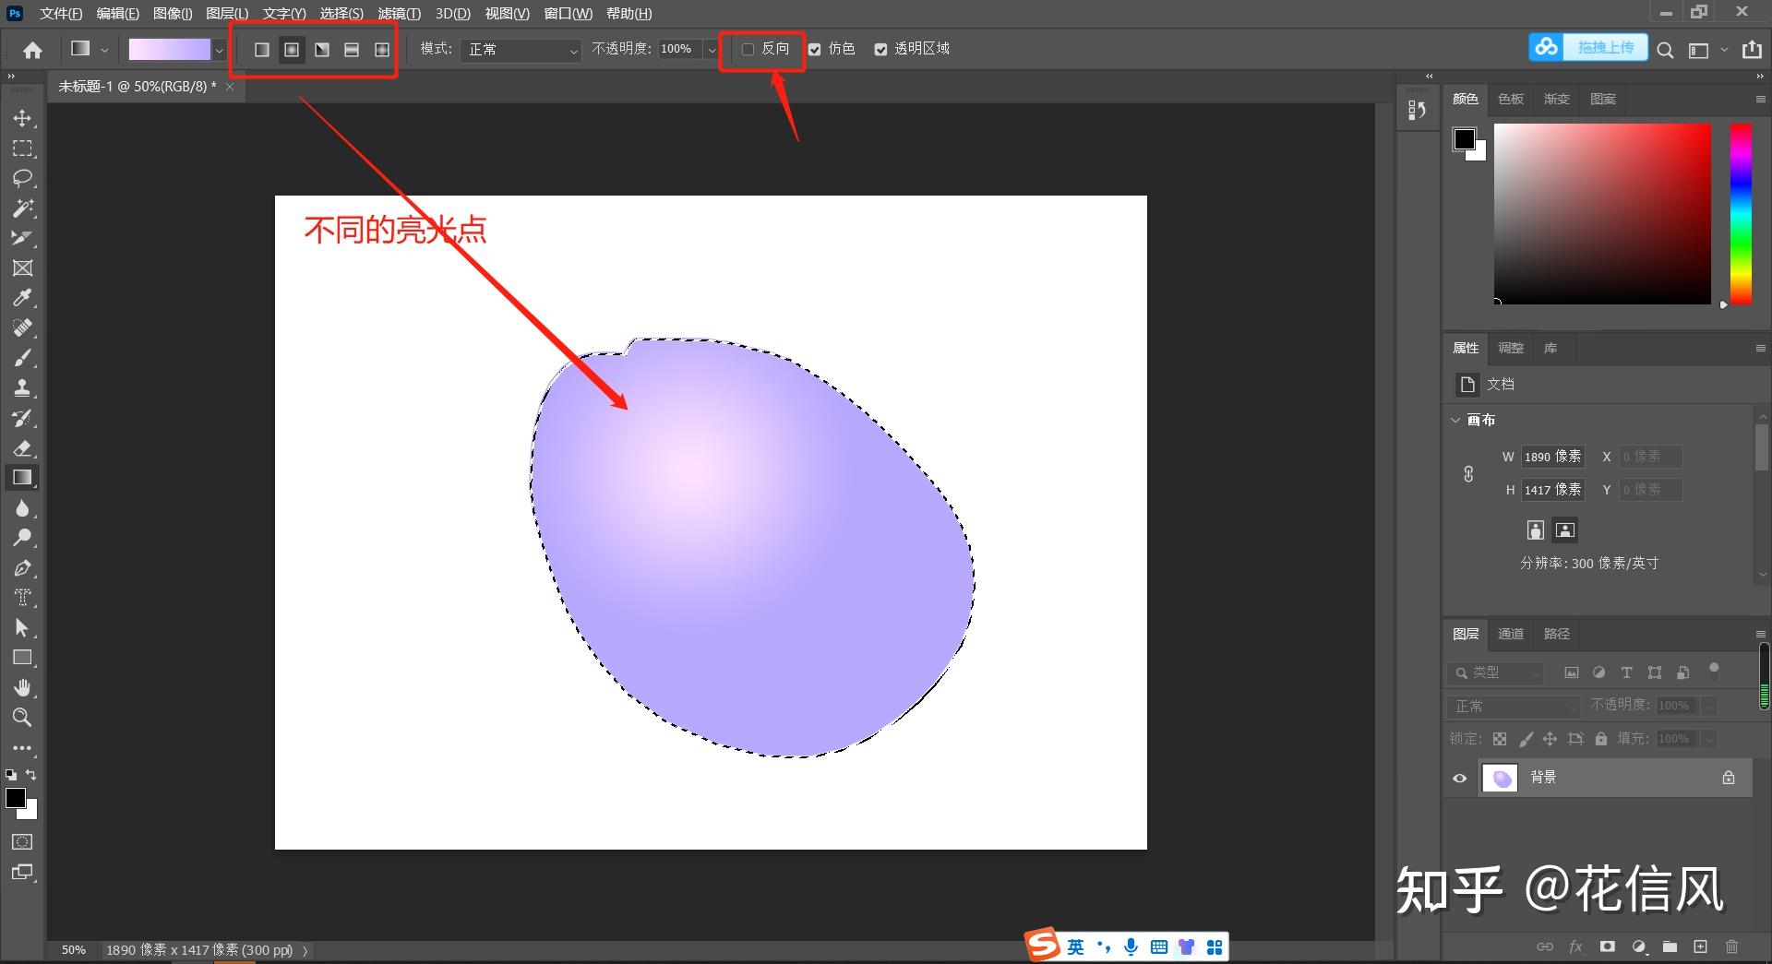Uncheck the 透明区域 transparency checkbox

[880, 50]
